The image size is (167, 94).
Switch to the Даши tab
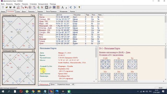coord(24,11)
